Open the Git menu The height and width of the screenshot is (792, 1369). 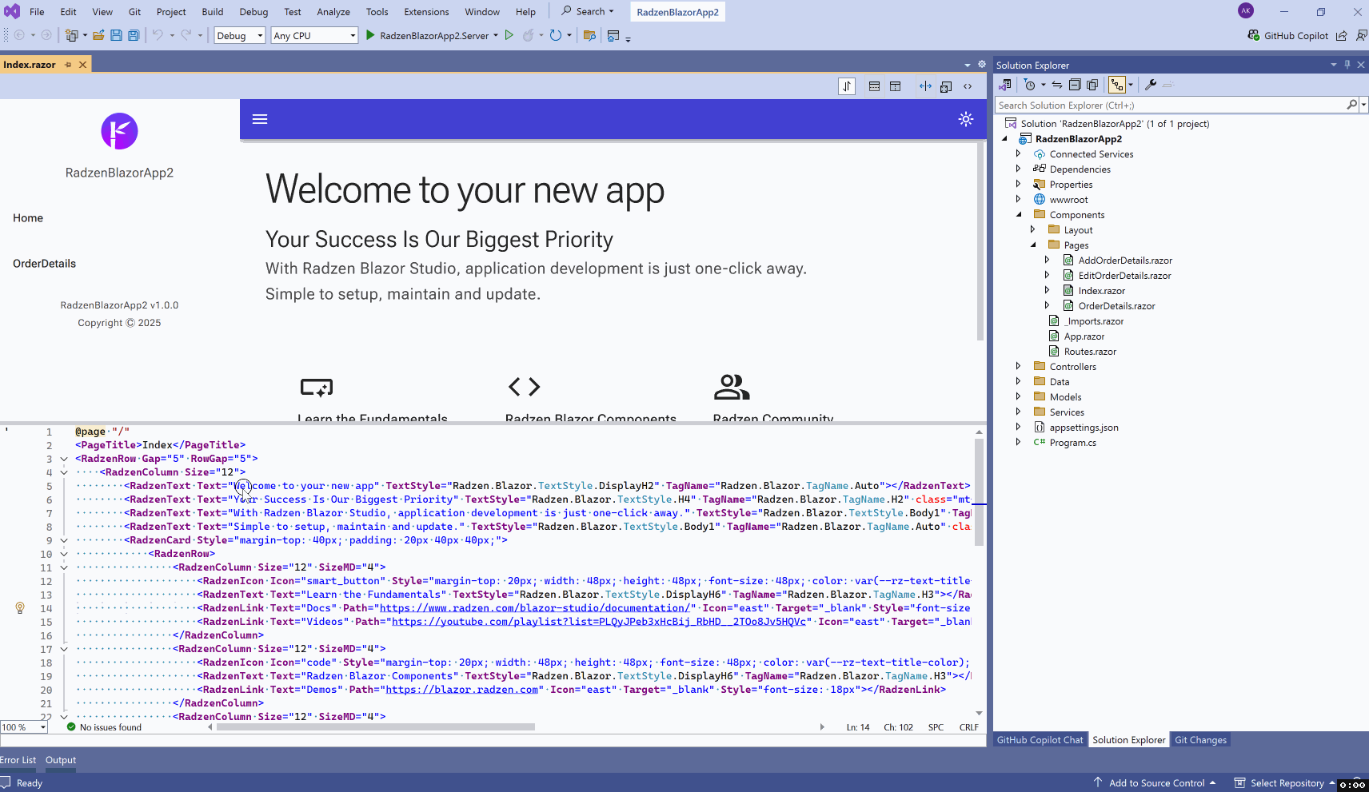pos(134,12)
